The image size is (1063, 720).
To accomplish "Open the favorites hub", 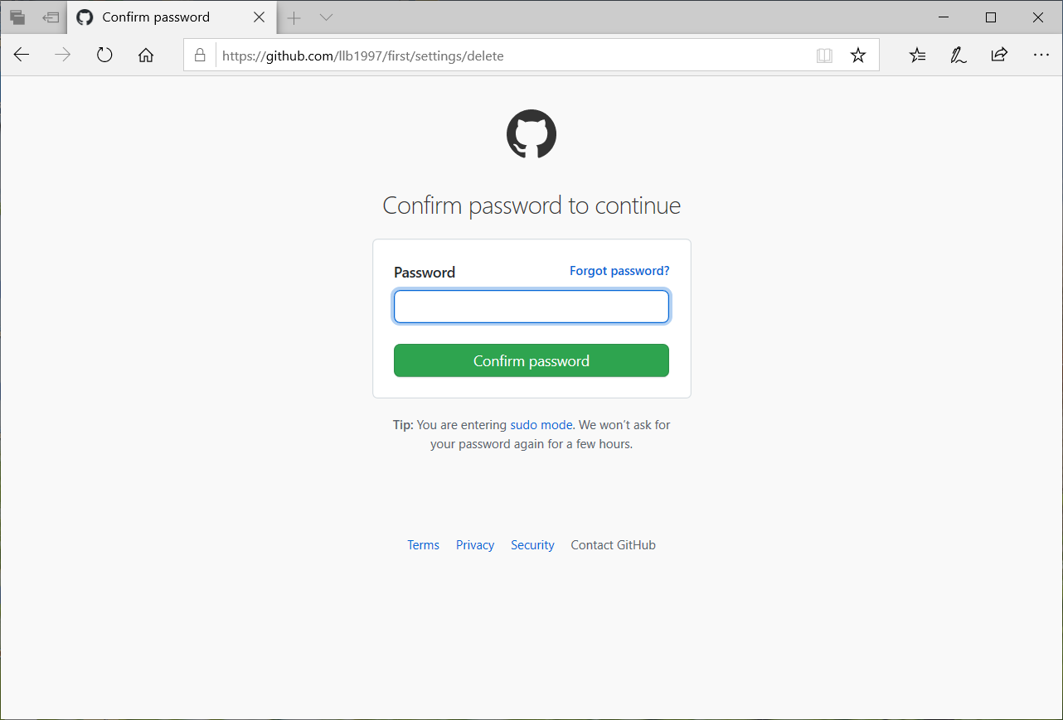I will coord(917,56).
